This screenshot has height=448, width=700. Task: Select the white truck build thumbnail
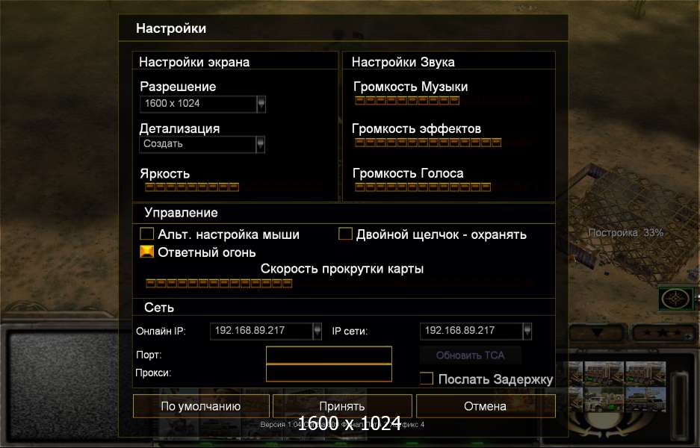click(x=604, y=399)
